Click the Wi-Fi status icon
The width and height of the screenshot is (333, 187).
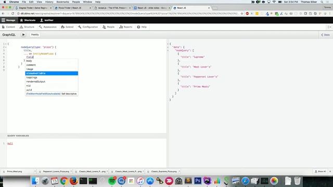coord(274,2)
